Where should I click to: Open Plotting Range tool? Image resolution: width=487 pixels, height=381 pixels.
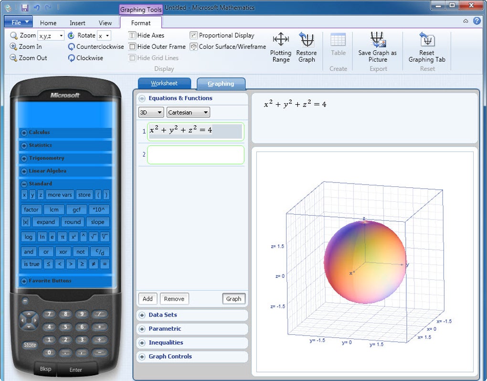(x=281, y=47)
